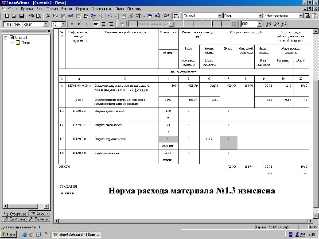This screenshot has width=319, height=239.
Task: Set center text alignment
Action: pos(103,24)
